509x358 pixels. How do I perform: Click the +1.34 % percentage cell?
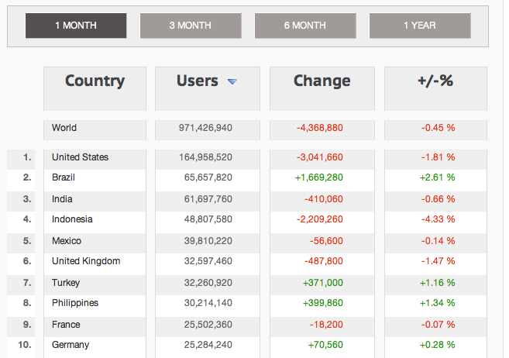coord(437,303)
